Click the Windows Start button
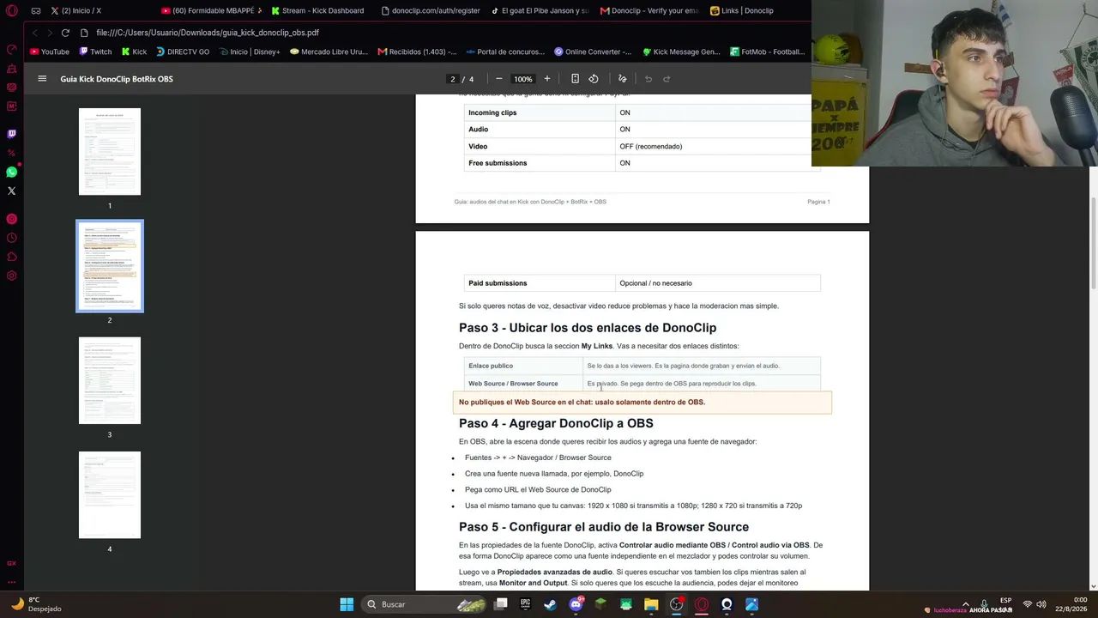The image size is (1098, 618). tap(347, 604)
